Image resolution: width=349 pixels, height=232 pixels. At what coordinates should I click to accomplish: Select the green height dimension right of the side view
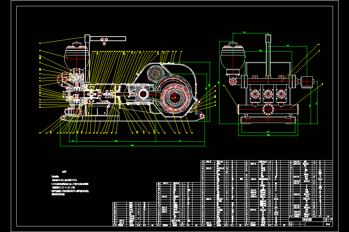click(x=210, y=92)
